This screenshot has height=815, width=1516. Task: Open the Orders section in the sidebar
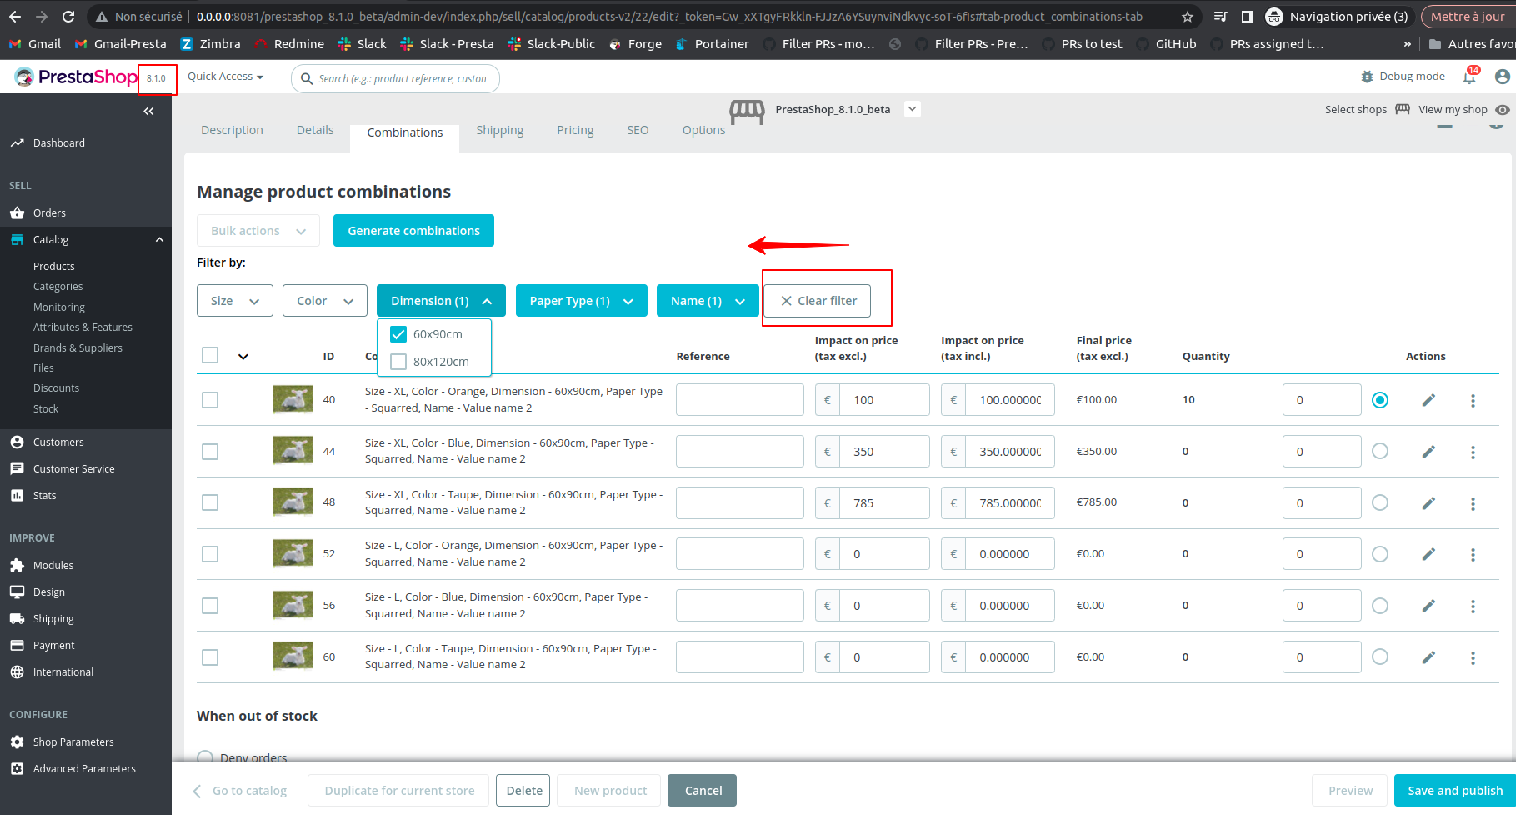click(x=48, y=212)
